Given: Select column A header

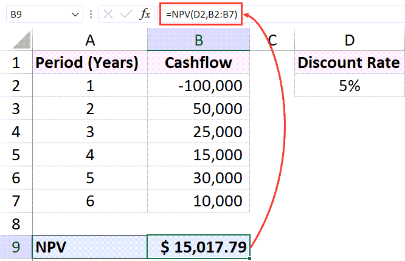Looking at the screenshot, I should tap(90, 41).
